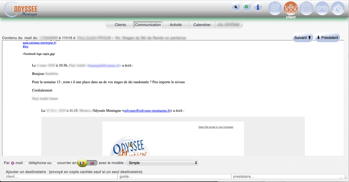The width and height of the screenshot is (349, 182).
Task: Click the green recycle refresh icon
Action: point(246,7)
